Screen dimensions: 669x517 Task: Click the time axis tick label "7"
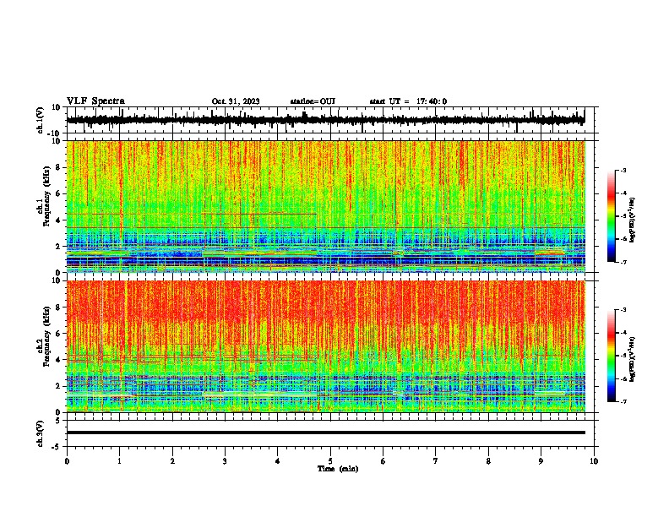pos(436,461)
